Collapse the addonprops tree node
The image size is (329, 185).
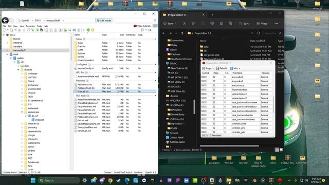point(22,112)
